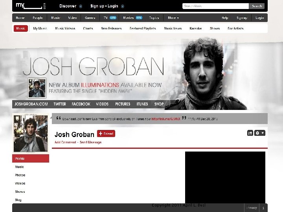Click the Illuminations album cover thumbnail
Viewport: 283px width, 212px height.
click(37, 88)
